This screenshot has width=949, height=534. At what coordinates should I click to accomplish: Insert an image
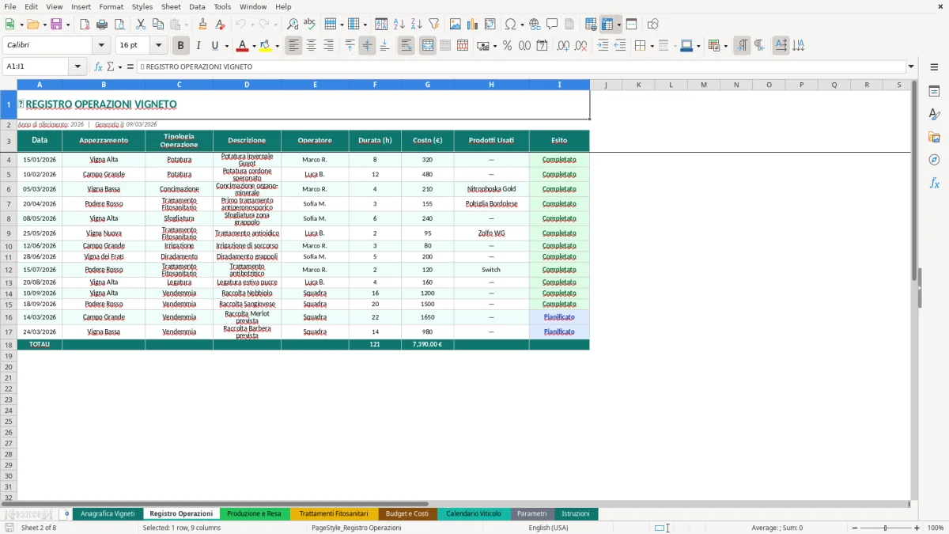(456, 25)
